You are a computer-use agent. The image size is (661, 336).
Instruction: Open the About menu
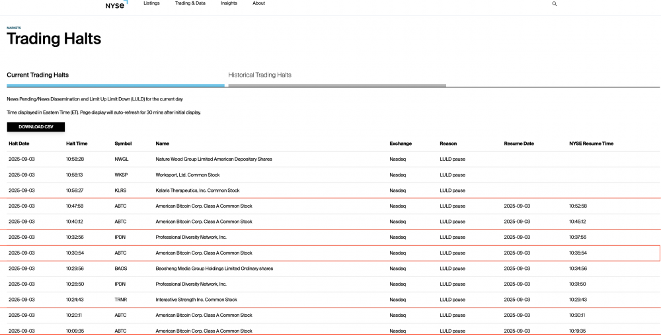tap(258, 3)
